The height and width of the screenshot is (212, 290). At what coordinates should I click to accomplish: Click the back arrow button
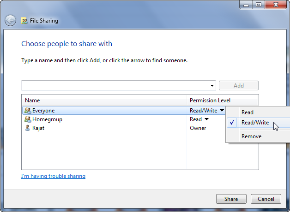click(10, 20)
